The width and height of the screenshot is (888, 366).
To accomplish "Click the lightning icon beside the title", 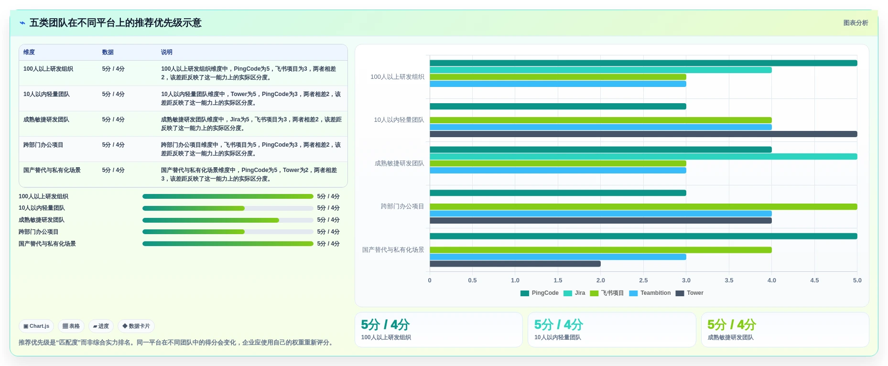I will (22, 23).
